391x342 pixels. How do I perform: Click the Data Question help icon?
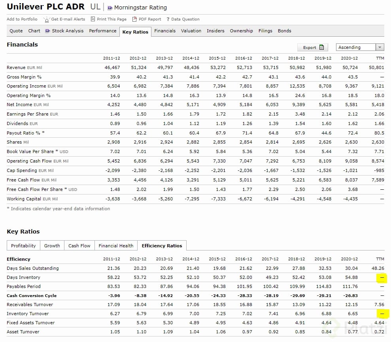click(168, 19)
